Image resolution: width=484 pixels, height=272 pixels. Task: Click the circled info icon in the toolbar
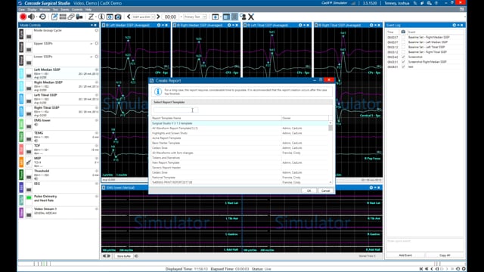click(x=101, y=17)
